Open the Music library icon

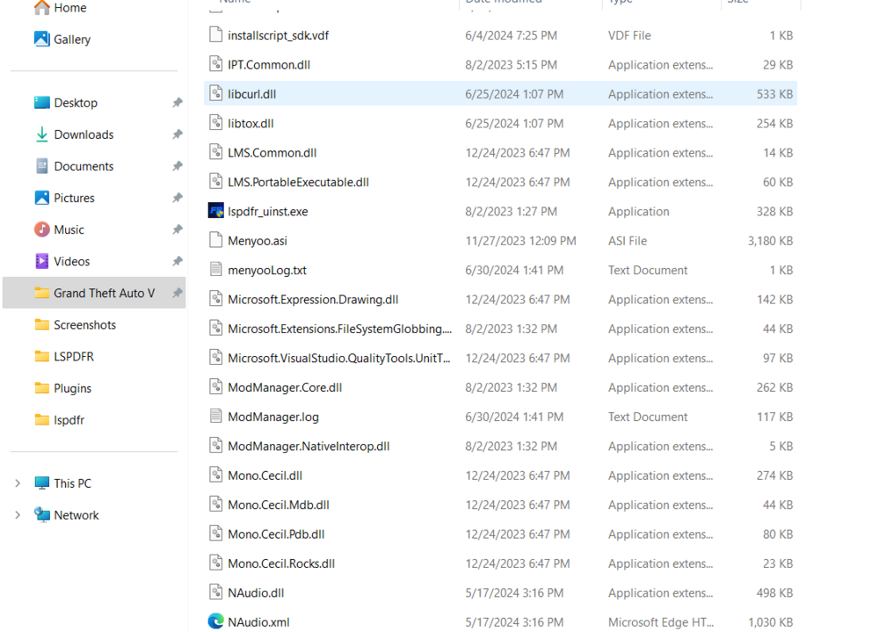[x=42, y=229]
